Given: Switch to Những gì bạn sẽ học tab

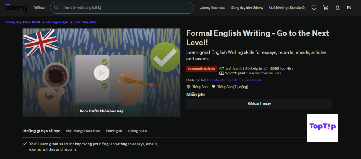Looking at the screenshot, I should pos(42,131).
